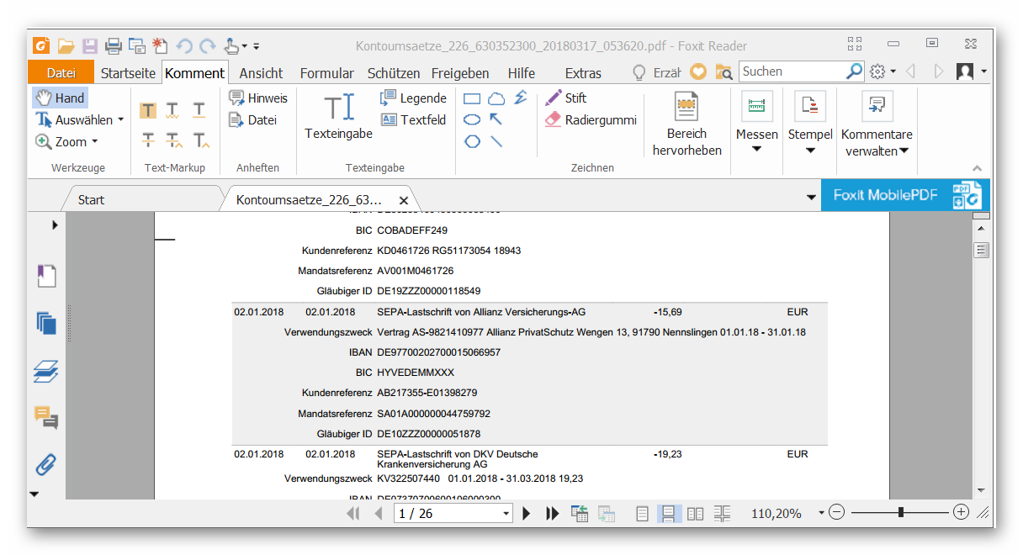Choose the Line drawing tool
This screenshot has height=555, width=1023.
coord(496,141)
